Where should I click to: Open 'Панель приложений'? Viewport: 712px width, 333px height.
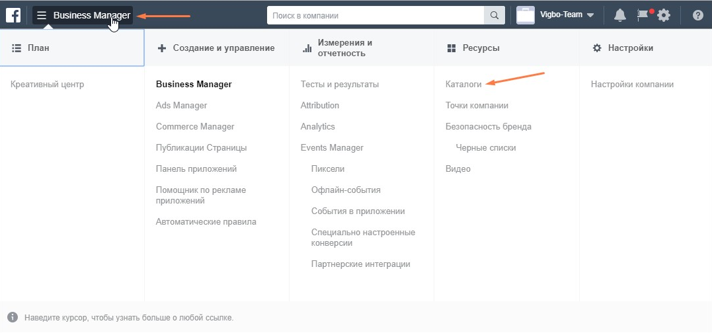tap(196, 168)
